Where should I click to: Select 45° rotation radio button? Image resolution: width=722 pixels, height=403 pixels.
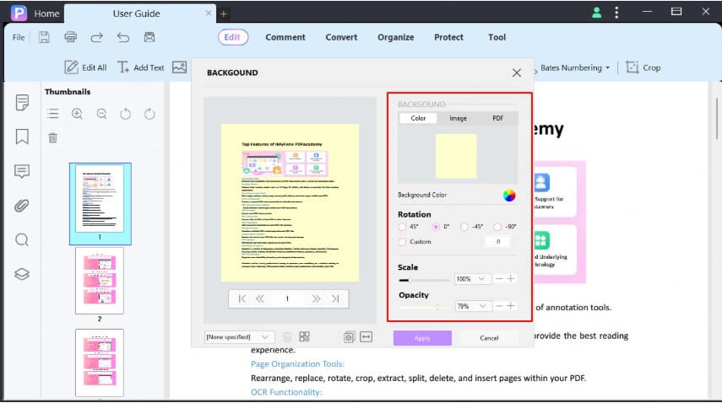pyautogui.click(x=403, y=227)
